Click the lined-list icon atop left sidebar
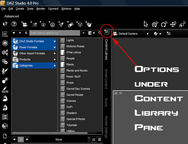Screen dimensions: 188x144 click(x=5, y=34)
